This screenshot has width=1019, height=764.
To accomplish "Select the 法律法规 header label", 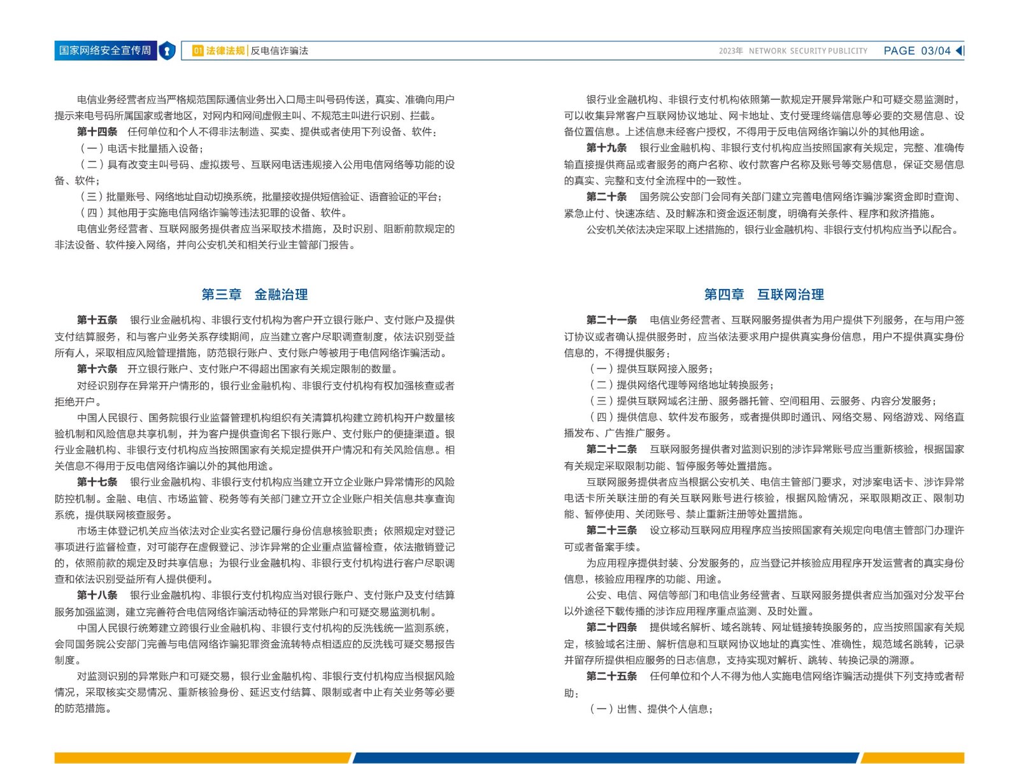I will tap(225, 51).
